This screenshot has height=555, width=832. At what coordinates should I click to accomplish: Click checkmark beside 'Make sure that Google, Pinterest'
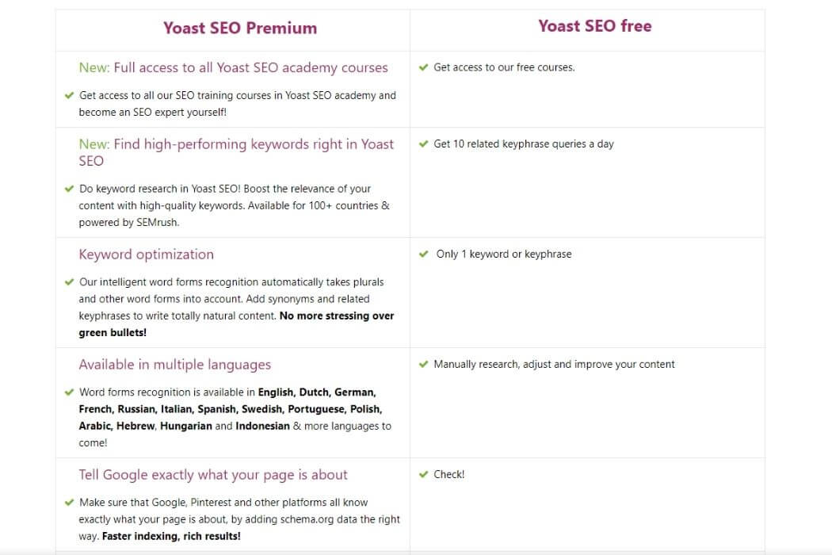tap(69, 503)
